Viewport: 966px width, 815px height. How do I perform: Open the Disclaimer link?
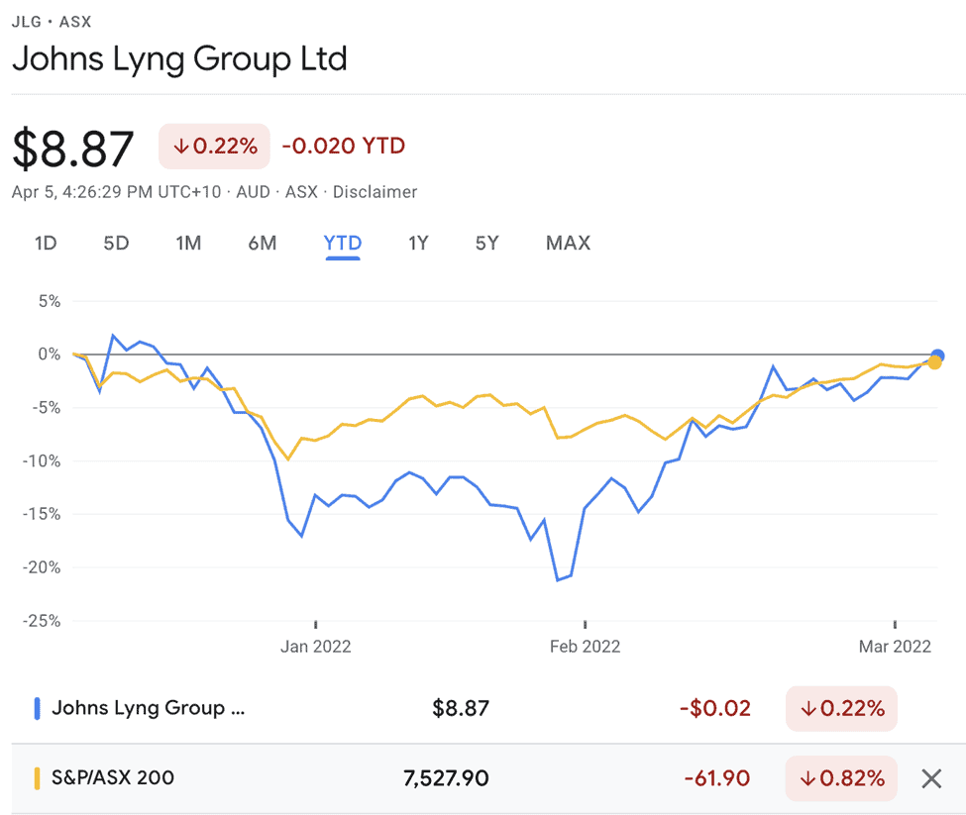point(375,192)
